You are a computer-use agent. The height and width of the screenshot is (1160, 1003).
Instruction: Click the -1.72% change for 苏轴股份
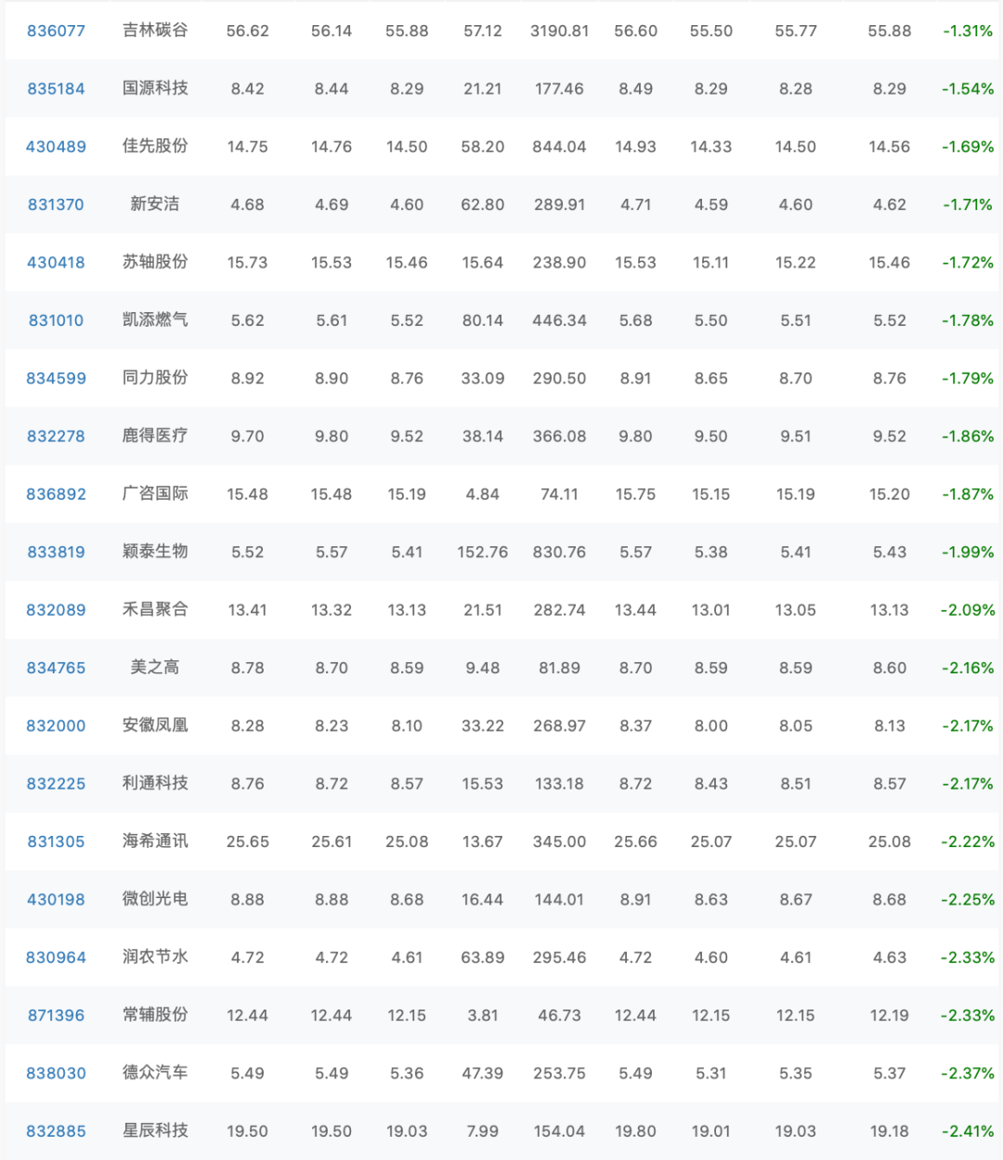[x=968, y=263]
